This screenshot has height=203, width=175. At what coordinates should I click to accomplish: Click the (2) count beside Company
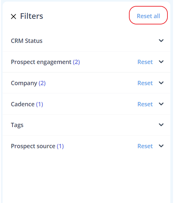[x=42, y=83]
